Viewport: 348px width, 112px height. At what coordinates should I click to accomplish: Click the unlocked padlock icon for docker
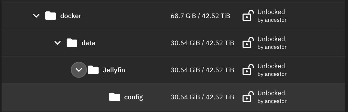(248, 16)
